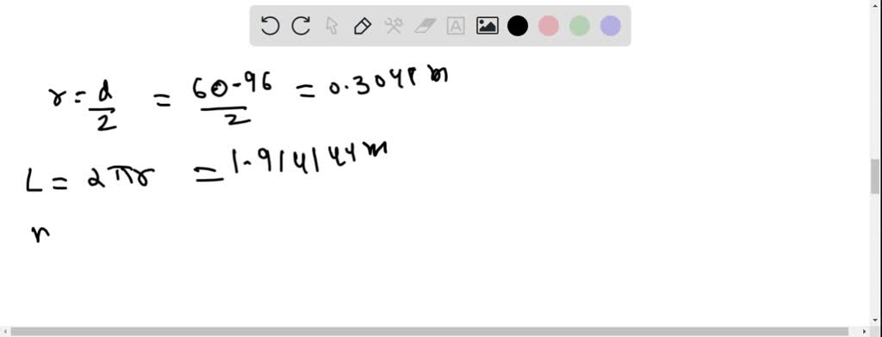Insert an image with the picture icon
The image size is (882, 337).
tap(488, 26)
